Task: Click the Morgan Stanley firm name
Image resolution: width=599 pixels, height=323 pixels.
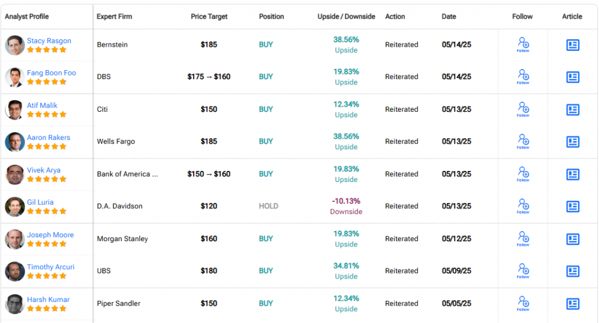Action: 122,239
